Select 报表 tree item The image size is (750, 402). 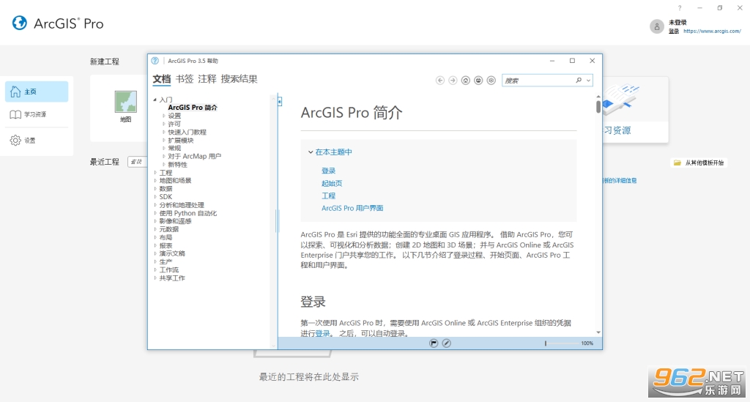coord(166,246)
